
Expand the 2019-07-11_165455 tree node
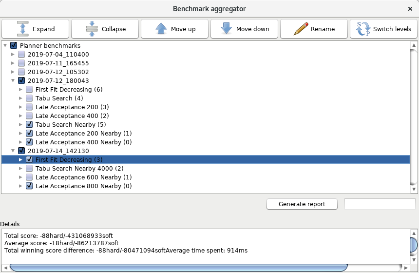pos(13,63)
